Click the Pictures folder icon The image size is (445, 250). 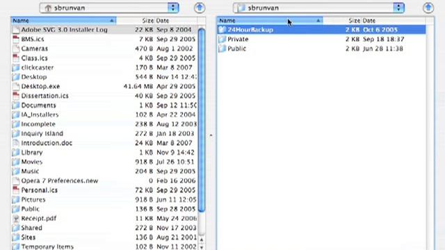click(16, 199)
